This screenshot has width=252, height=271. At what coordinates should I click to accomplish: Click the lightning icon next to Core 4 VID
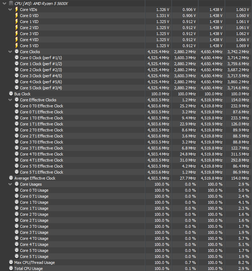point(16,40)
